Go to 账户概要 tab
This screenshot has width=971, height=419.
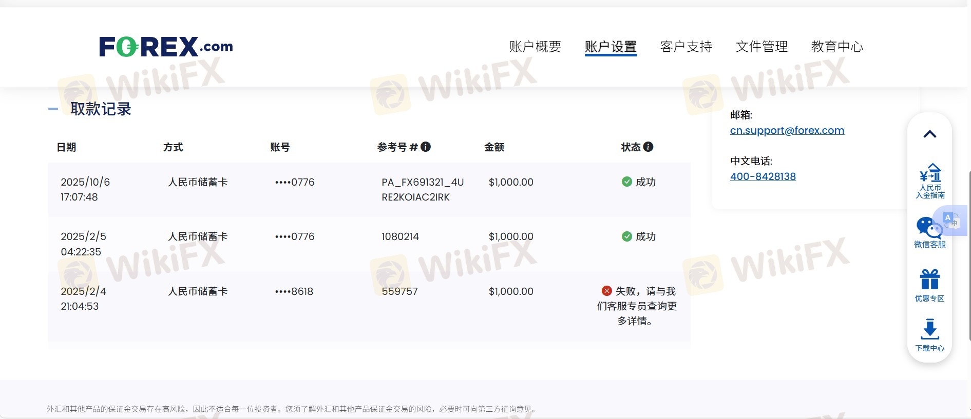535,47
